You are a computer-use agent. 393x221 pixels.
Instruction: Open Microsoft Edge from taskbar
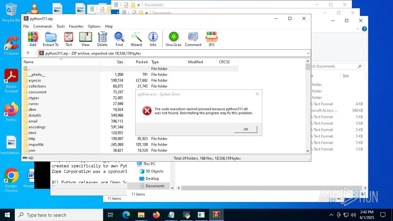tap(126, 215)
